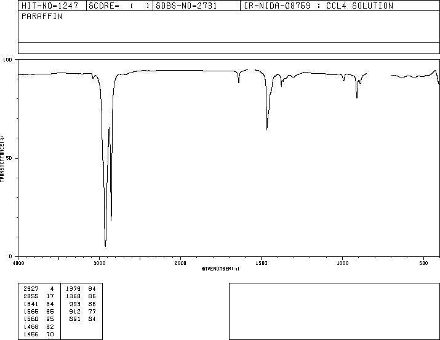Image resolution: width=440 pixels, height=340 pixels.
Task: Click the small 1641 absorption peak
Action: (239, 82)
